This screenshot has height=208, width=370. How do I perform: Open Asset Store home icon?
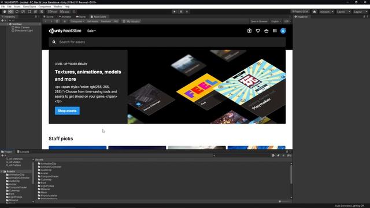click(x=65, y=21)
